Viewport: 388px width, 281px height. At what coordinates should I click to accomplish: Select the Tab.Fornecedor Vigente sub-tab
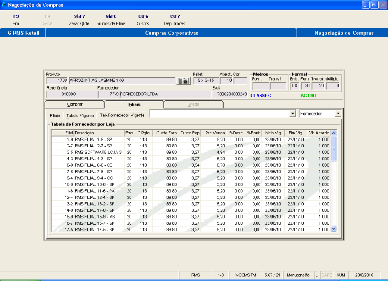click(122, 116)
